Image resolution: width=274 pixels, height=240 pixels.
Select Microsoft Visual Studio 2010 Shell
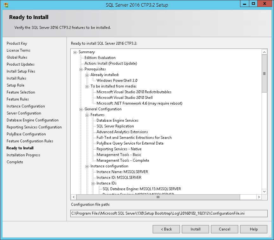tap(124, 98)
